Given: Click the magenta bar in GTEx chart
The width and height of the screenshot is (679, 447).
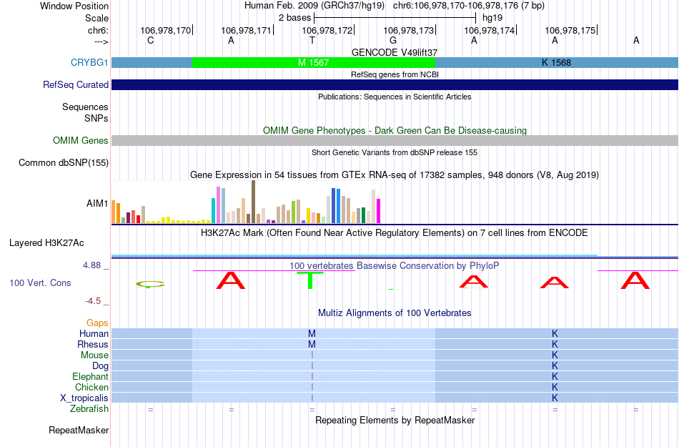Looking at the screenshot, I should (x=379, y=211).
